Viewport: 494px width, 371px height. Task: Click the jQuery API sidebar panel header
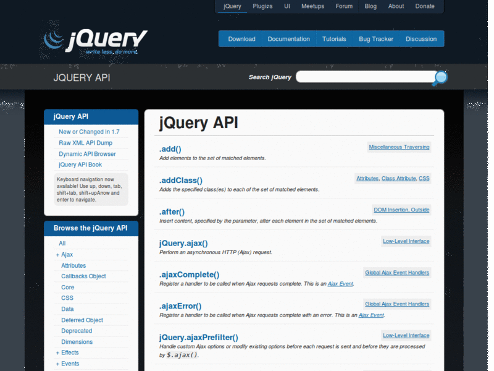click(x=91, y=117)
